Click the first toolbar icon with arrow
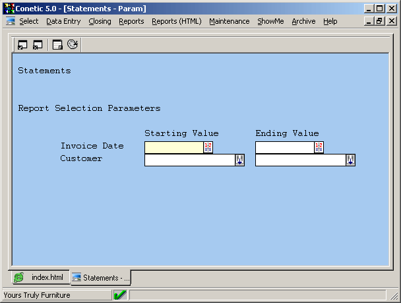401x303 pixels. 22,45
